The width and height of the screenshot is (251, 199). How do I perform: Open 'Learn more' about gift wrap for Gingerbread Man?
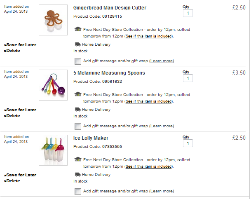[162, 61]
